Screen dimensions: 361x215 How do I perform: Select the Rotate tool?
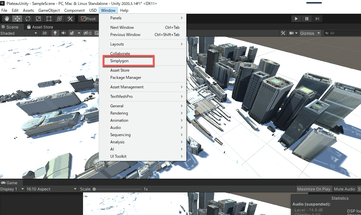pyautogui.click(x=28, y=19)
